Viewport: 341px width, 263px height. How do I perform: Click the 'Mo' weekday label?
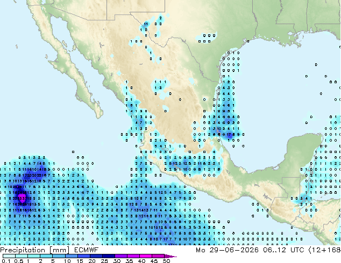click(x=200, y=250)
